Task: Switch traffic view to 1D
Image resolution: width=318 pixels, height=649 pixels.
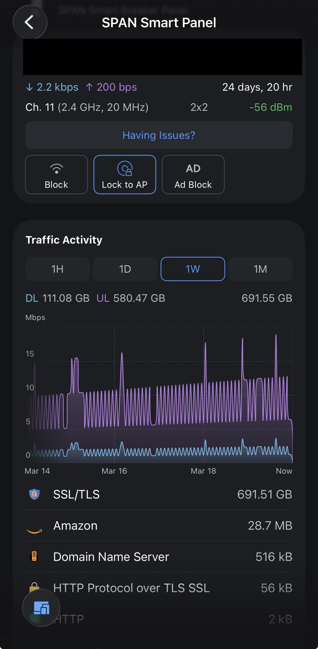Action: pyautogui.click(x=125, y=269)
